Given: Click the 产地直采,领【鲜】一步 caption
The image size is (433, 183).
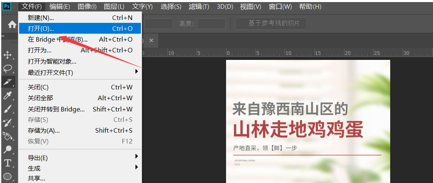Looking at the screenshot, I should click(265, 148).
